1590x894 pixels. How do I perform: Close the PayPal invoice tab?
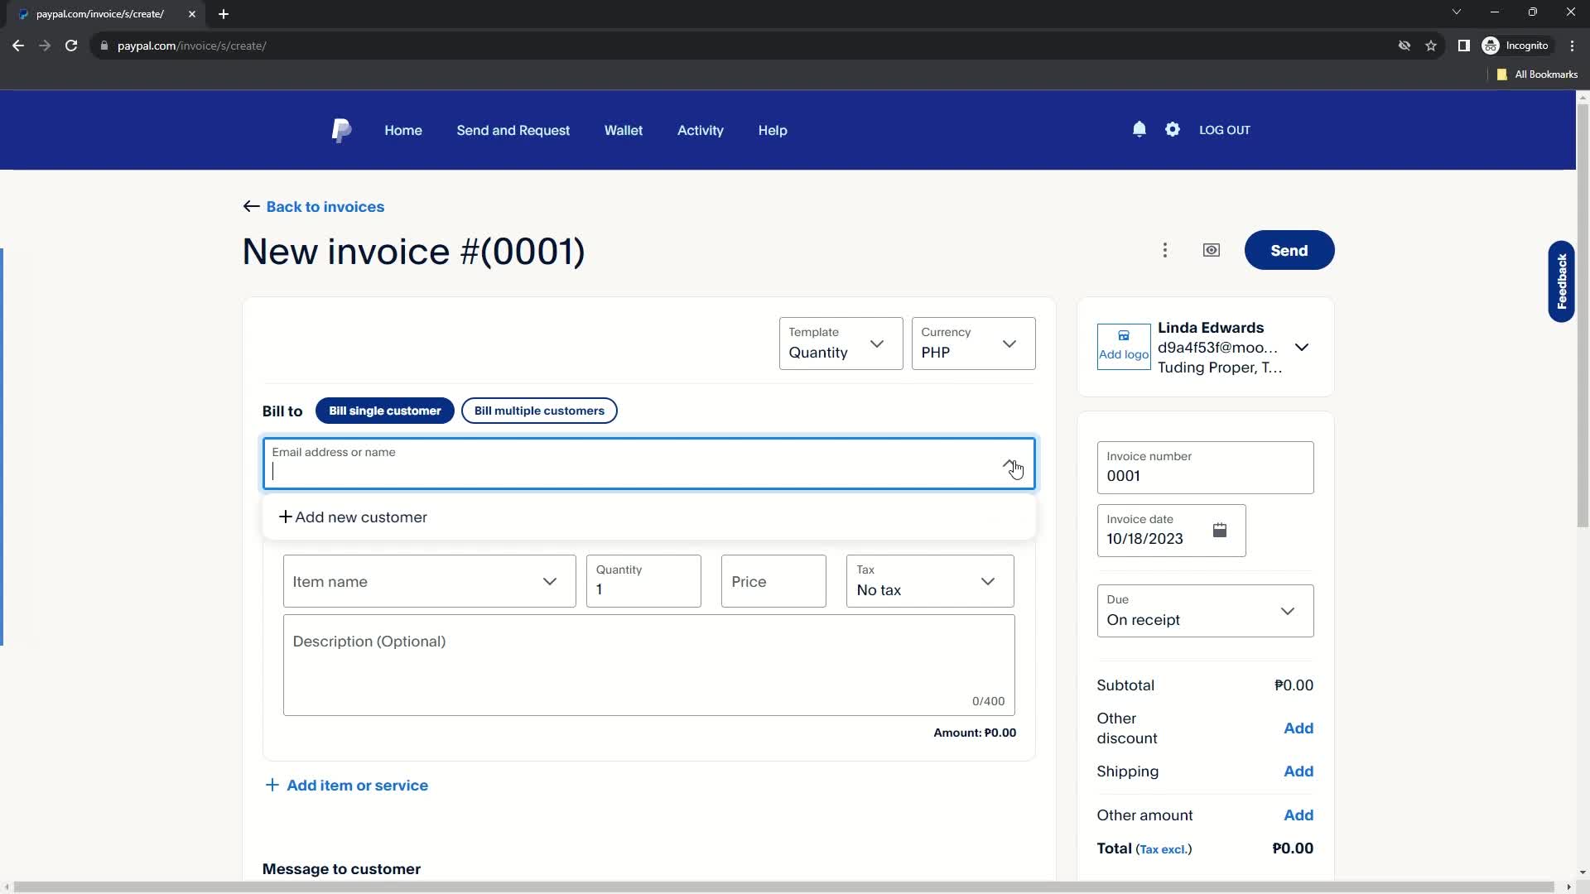192,14
